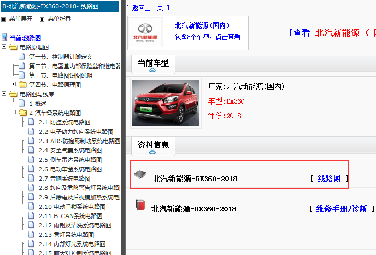Select the 当前:线路图 root entry
Image resolution: width=376 pixels, height=255 pixels.
[25, 38]
